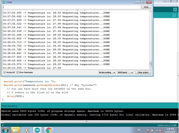Click the volume speaker tray icon
This screenshot has height=133, width=179.
[161, 130]
